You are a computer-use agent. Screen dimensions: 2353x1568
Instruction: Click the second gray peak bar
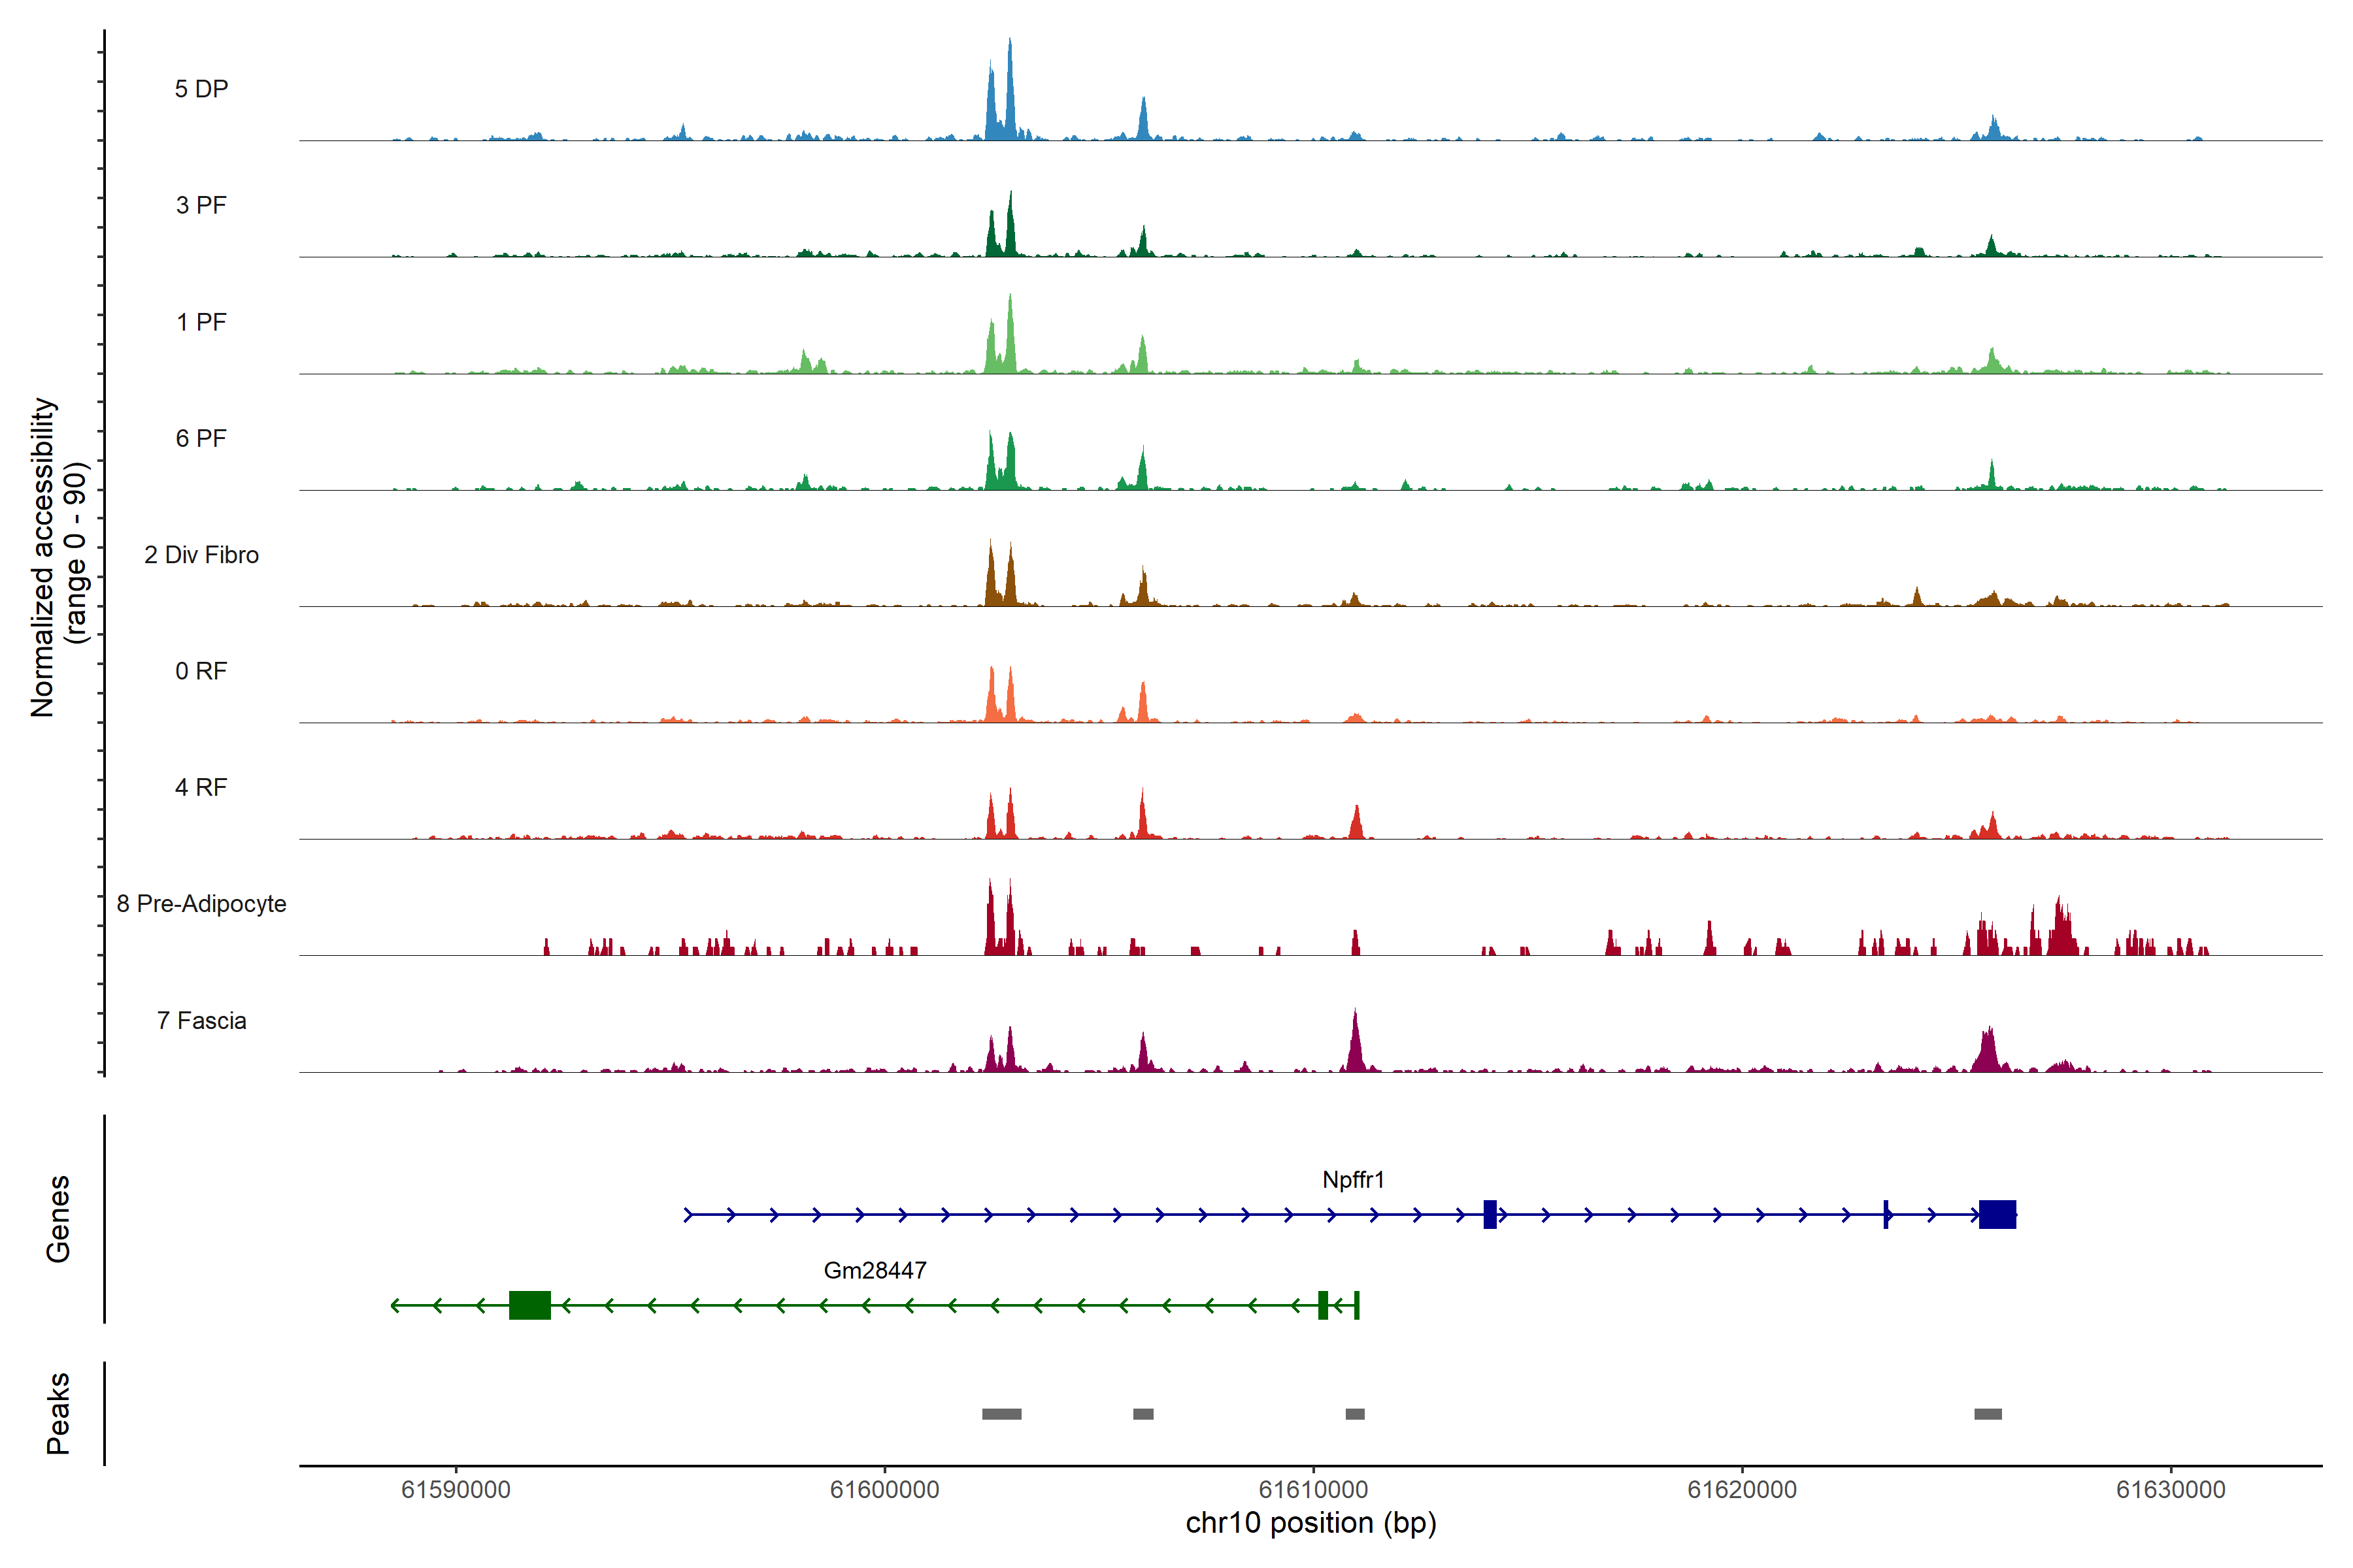tap(1143, 1414)
